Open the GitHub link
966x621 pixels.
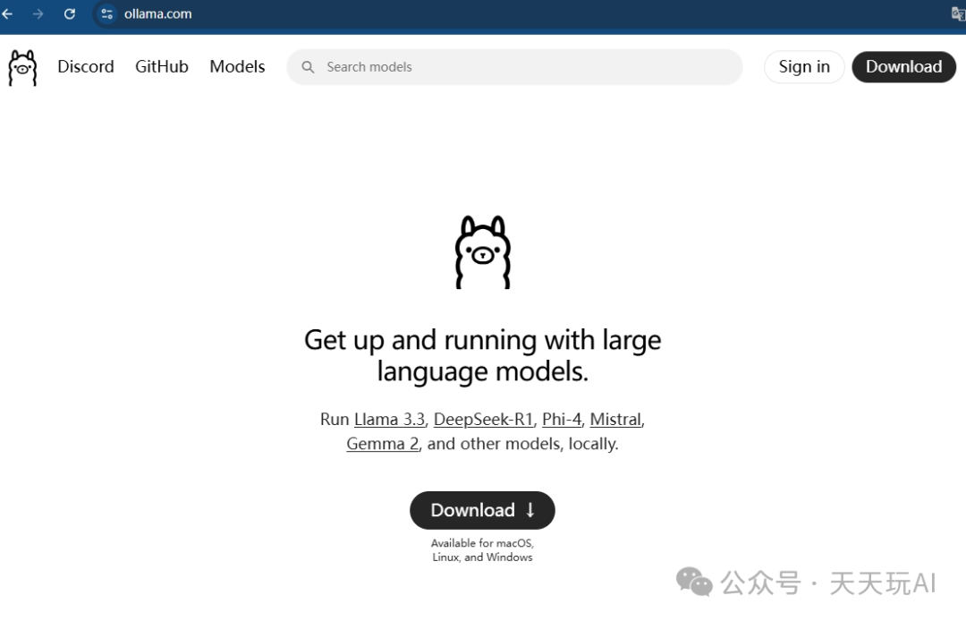pyautogui.click(x=161, y=66)
